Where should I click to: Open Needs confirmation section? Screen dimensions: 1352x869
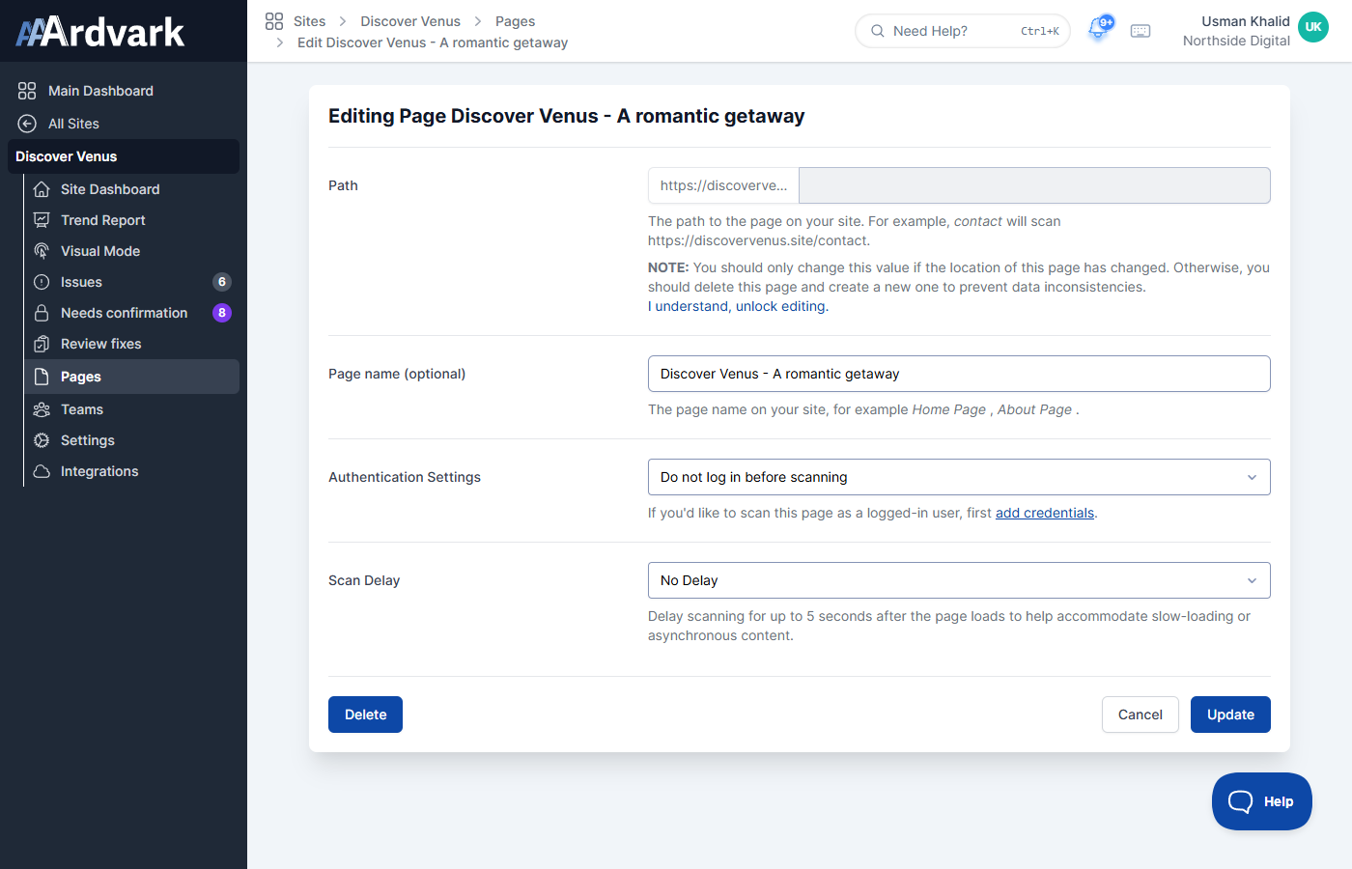click(132, 313)
